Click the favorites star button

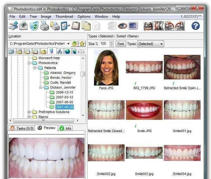point(82,44)
